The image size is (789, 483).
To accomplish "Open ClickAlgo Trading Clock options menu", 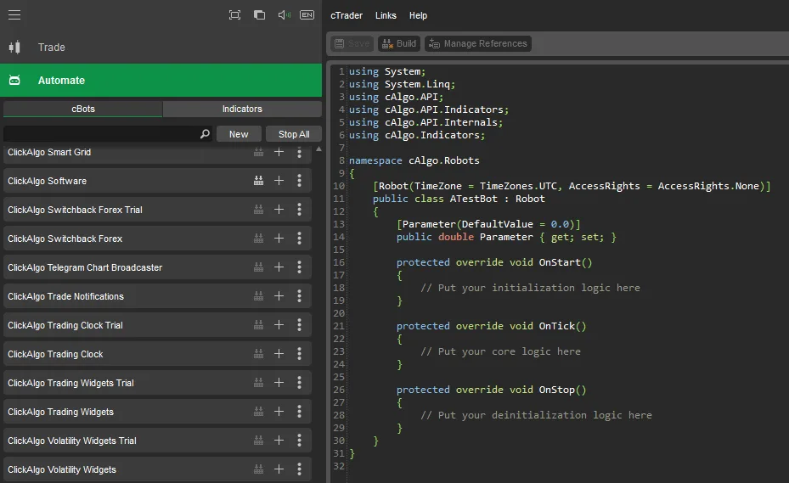I will point(300,354).
